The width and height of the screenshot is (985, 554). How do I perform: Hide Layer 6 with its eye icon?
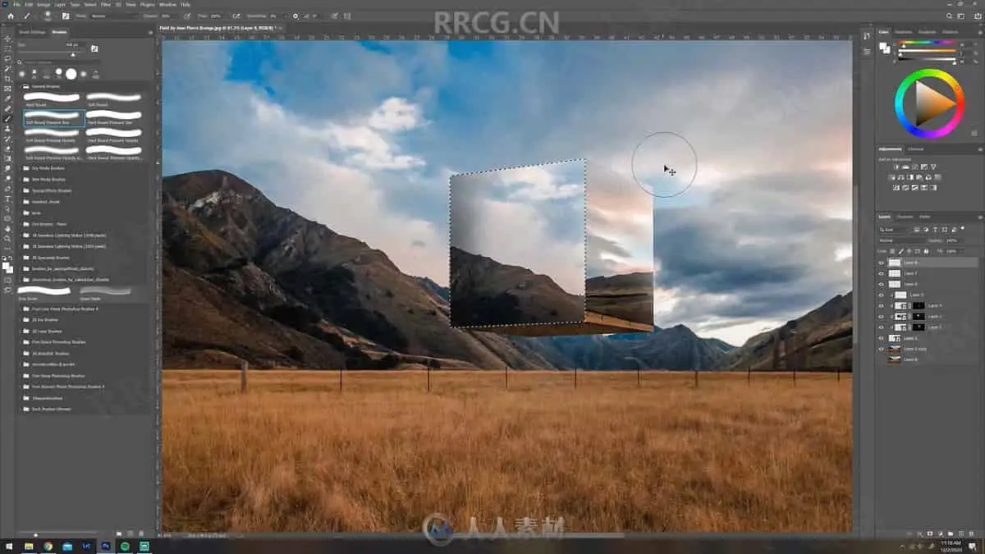882,284
